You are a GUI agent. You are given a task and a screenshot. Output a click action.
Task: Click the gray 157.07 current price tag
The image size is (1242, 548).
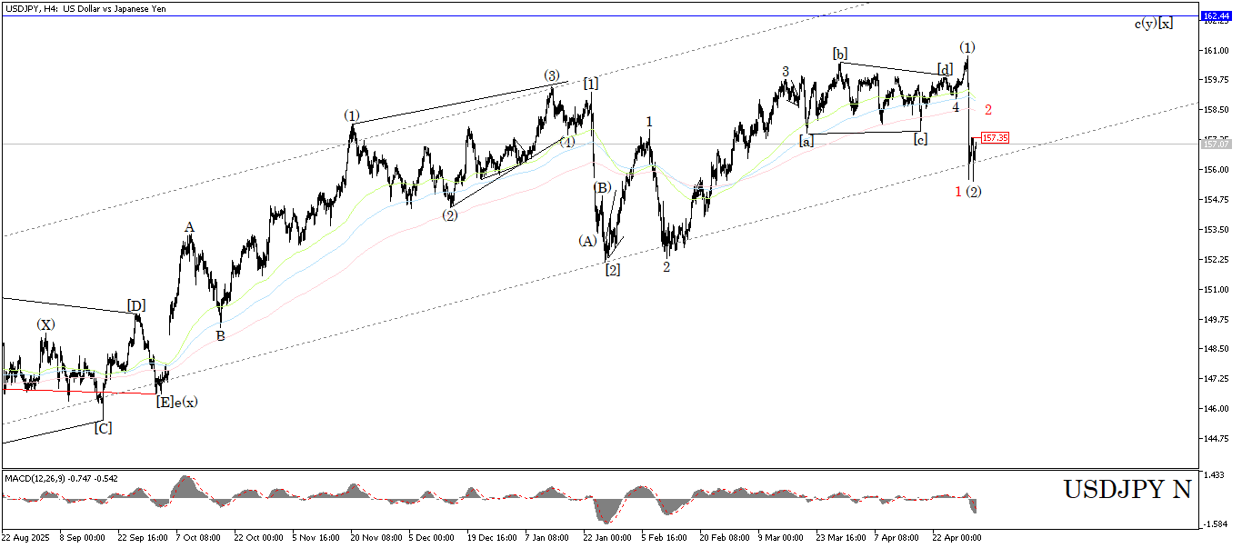click(1216, 144)
